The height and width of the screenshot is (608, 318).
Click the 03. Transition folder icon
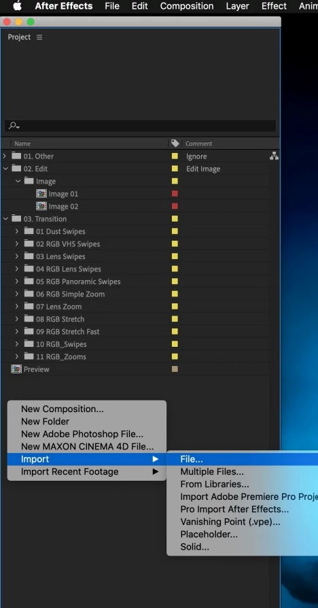click(x=16, y=219)
